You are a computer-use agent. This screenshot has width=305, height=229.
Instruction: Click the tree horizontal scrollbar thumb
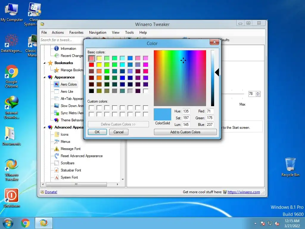point(76,184)
